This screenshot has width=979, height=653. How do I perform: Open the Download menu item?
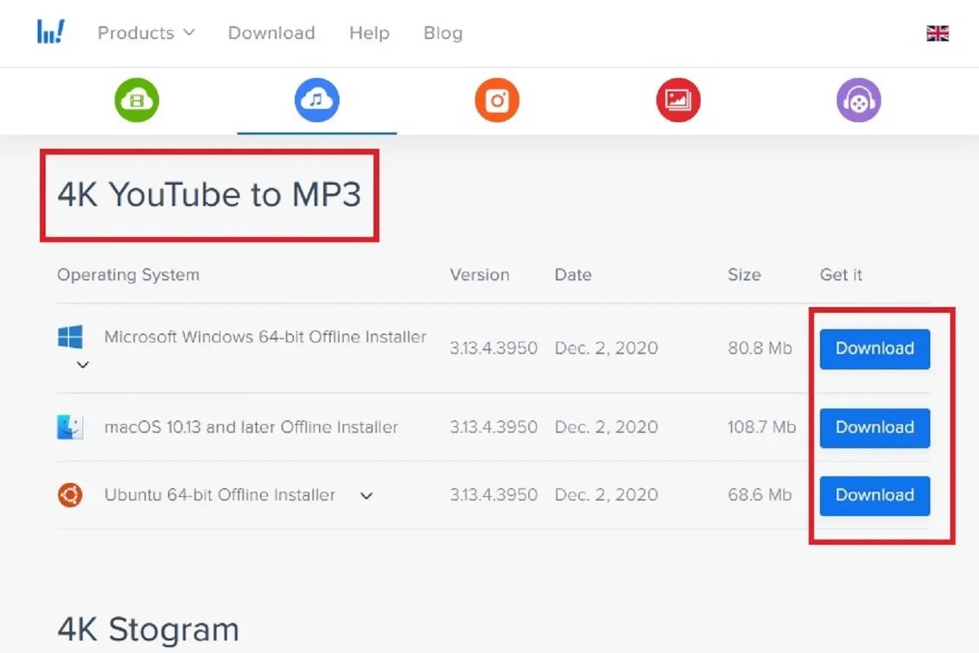(x=271, y=33)
